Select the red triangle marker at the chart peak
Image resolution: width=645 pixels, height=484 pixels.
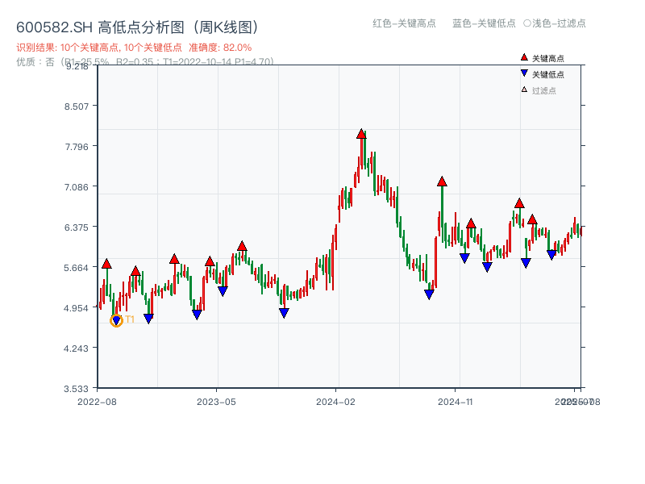pos(362,134)
